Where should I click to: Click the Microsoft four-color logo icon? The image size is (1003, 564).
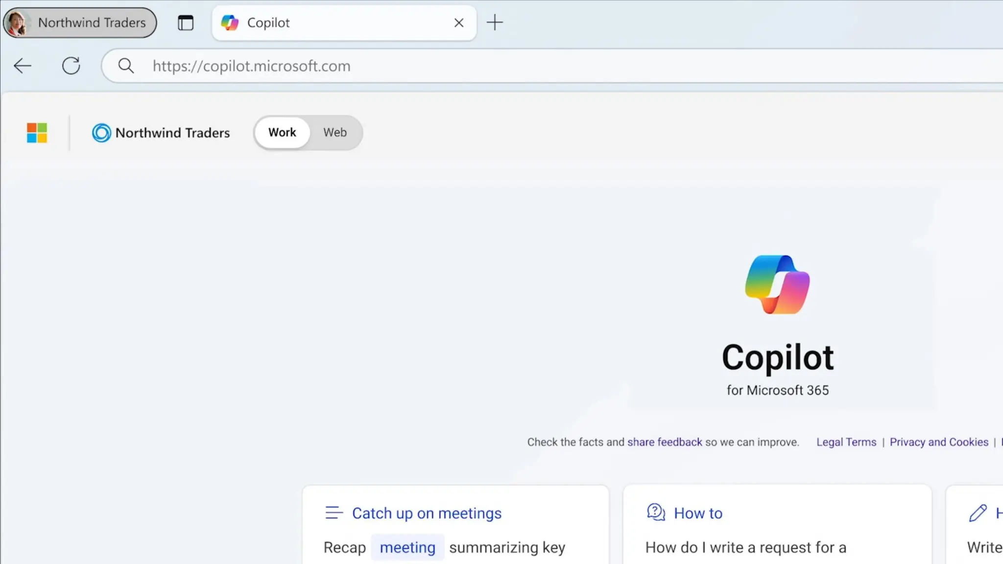(x=37, y=133)
